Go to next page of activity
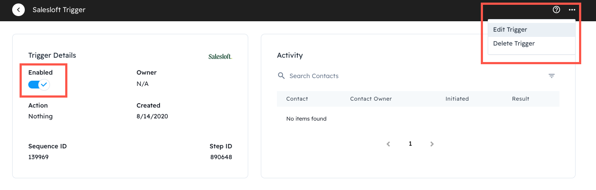This screenshot has width=596, height=190. pos(432,144)
